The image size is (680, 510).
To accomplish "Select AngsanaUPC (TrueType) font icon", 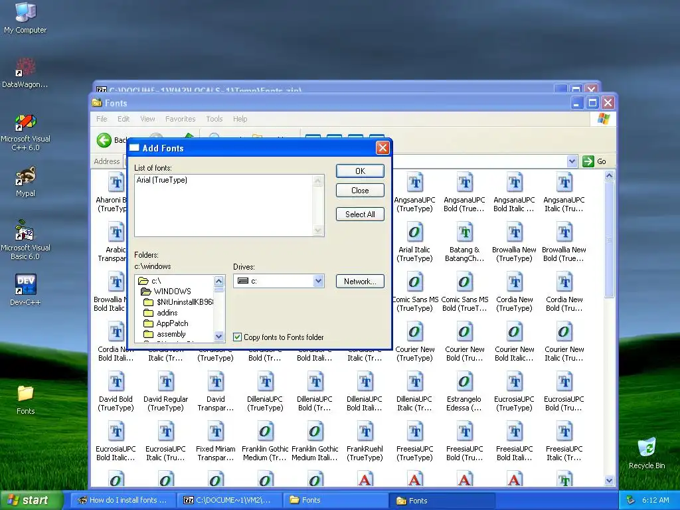I will tap(414, 192).
